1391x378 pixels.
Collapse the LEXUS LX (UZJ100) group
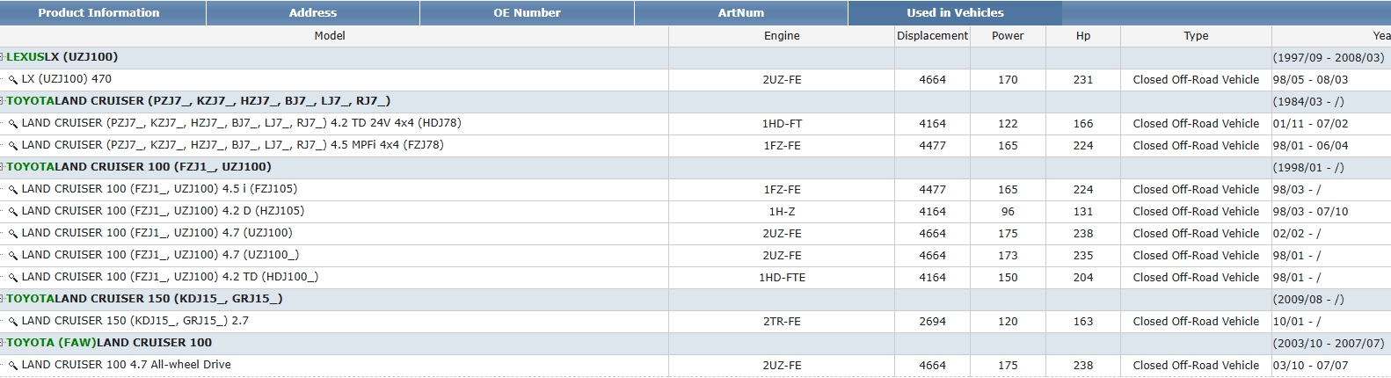click(x=3, y=57)
